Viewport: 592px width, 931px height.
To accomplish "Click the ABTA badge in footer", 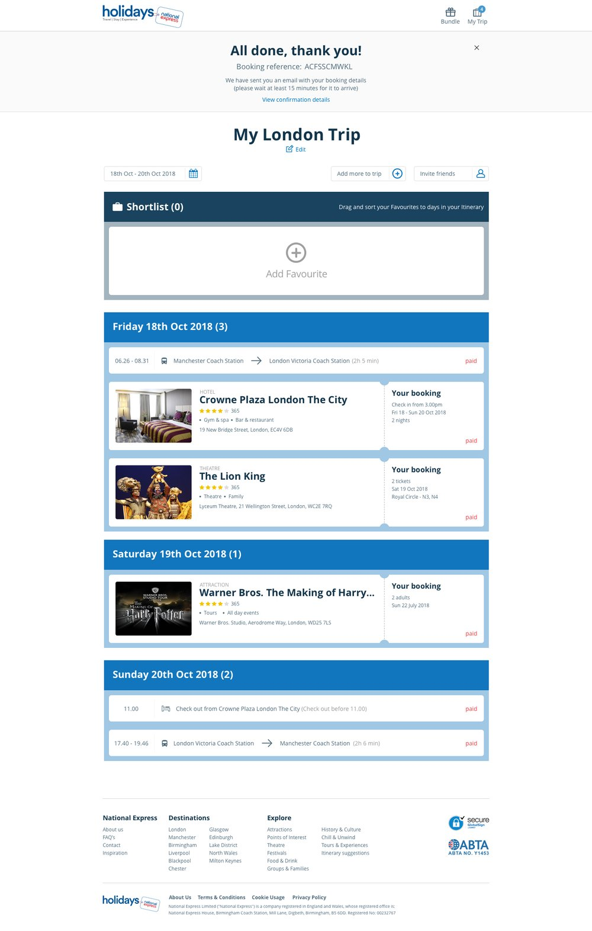I will pos(468,847).
